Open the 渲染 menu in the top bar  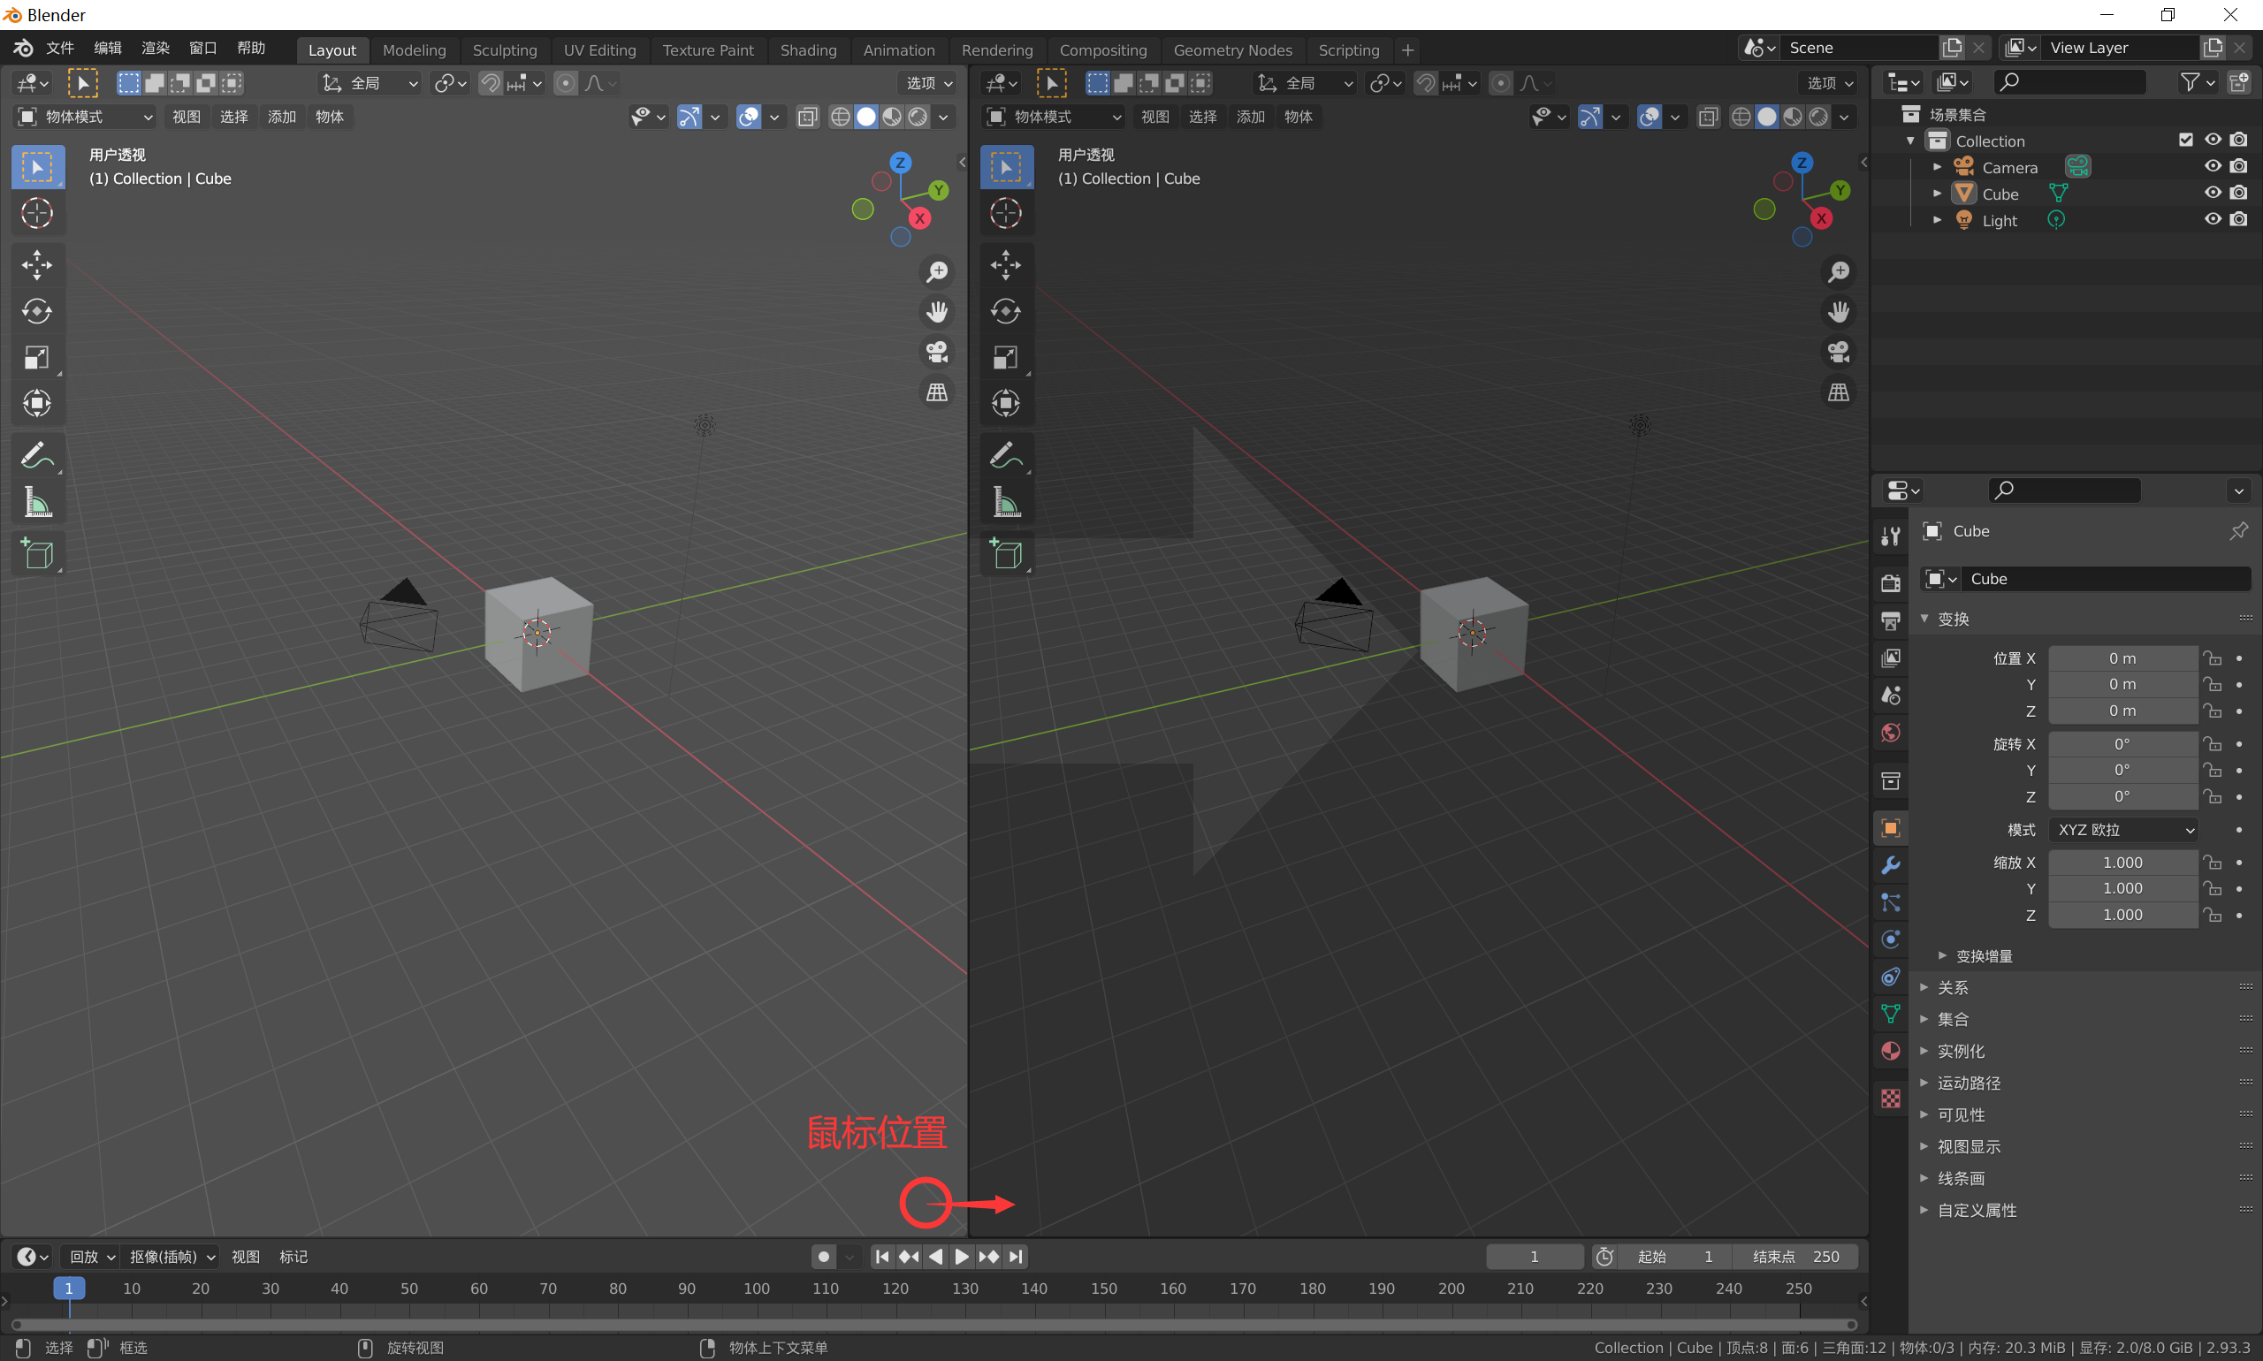coord(154,48)
